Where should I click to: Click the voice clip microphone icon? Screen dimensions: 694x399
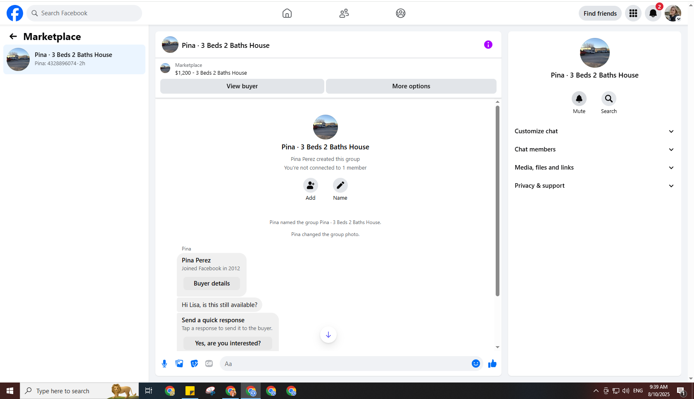[164, 364]
